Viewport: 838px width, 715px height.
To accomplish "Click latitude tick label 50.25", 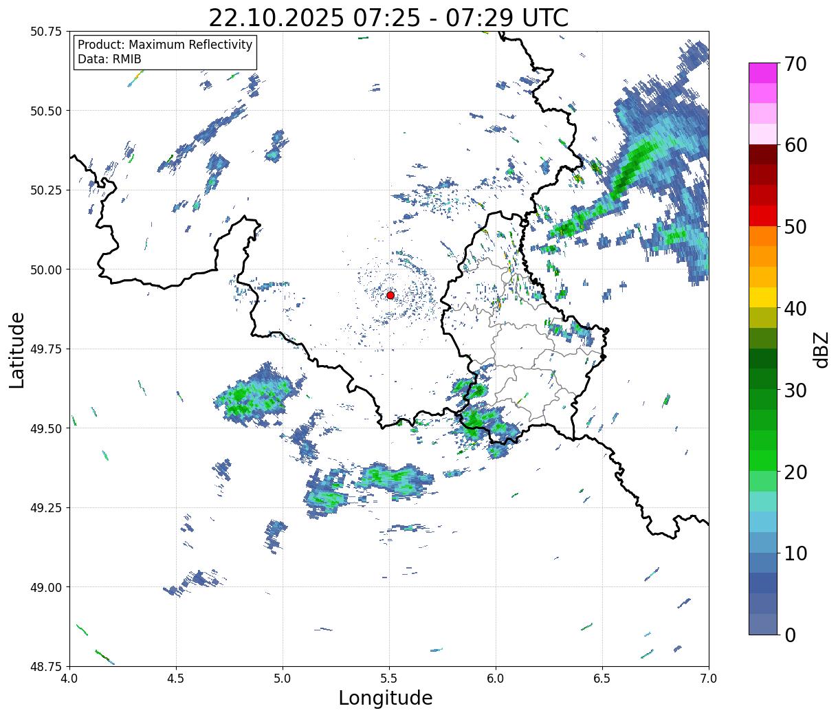I will click(46, 190).
